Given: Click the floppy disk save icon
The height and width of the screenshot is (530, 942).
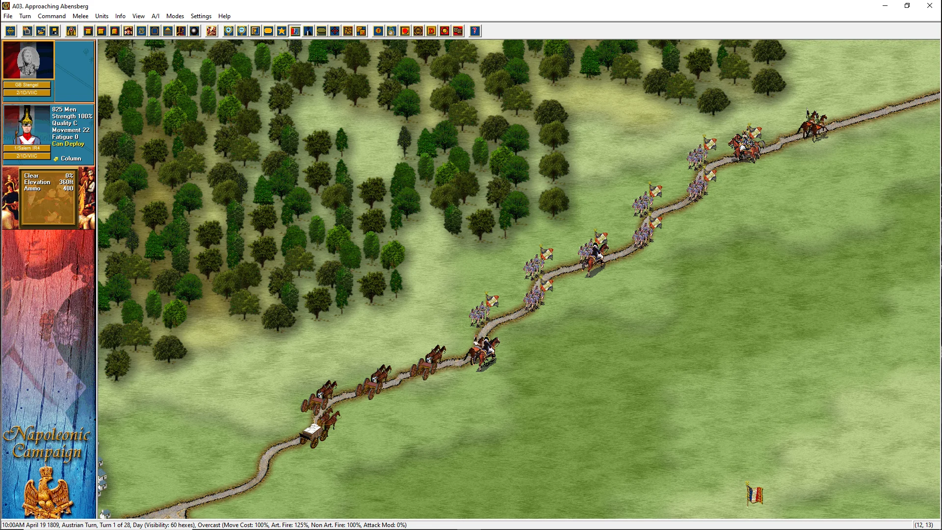Looking at the screenshot, I should [x=54, y=31].
